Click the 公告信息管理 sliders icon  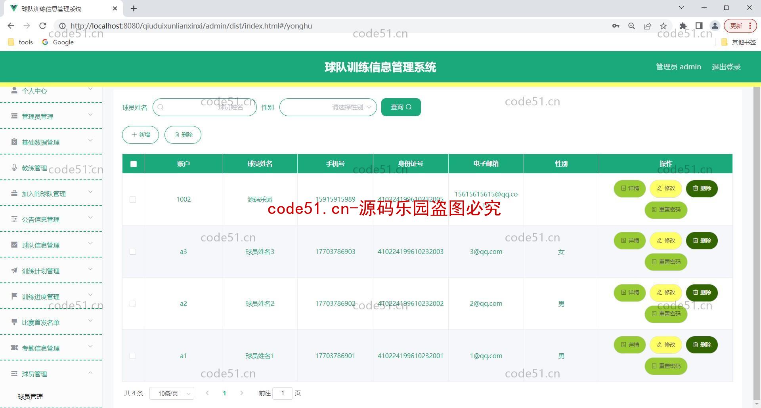14,219
